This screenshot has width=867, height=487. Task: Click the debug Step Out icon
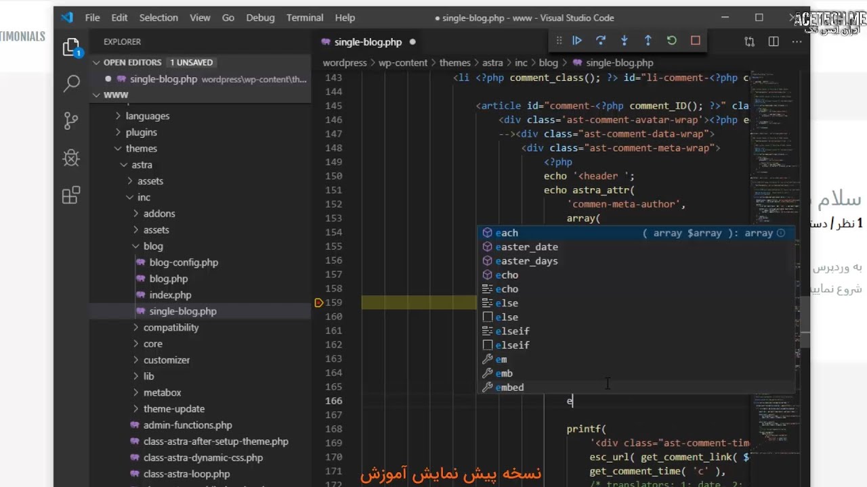pos(648,41)
